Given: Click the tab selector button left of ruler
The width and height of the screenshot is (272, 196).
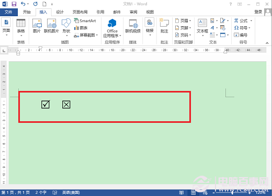Looking at the screenshot, I should point(4,51).
